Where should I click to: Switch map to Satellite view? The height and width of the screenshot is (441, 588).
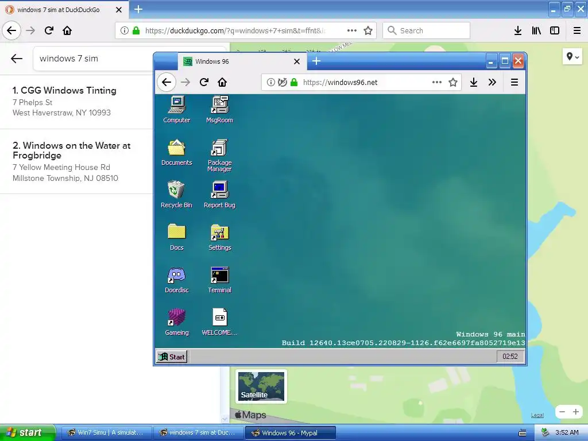click(x=261, y=386)
